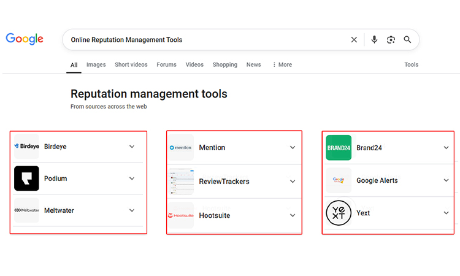The width and height of the screenshot is (460, 276).
Task: Click the Podium name text
Action: coord(55,178)
